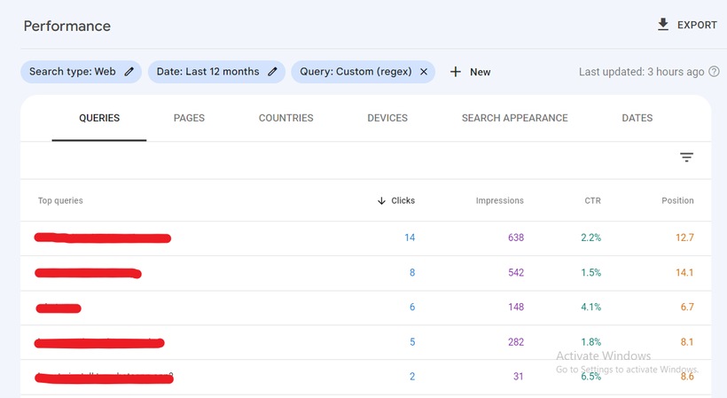Switch to the Pages tab
The width and height of the screenshot is (727, 398).
(189, 118)
